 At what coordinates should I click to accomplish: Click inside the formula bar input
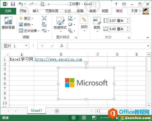pos(107,46)
